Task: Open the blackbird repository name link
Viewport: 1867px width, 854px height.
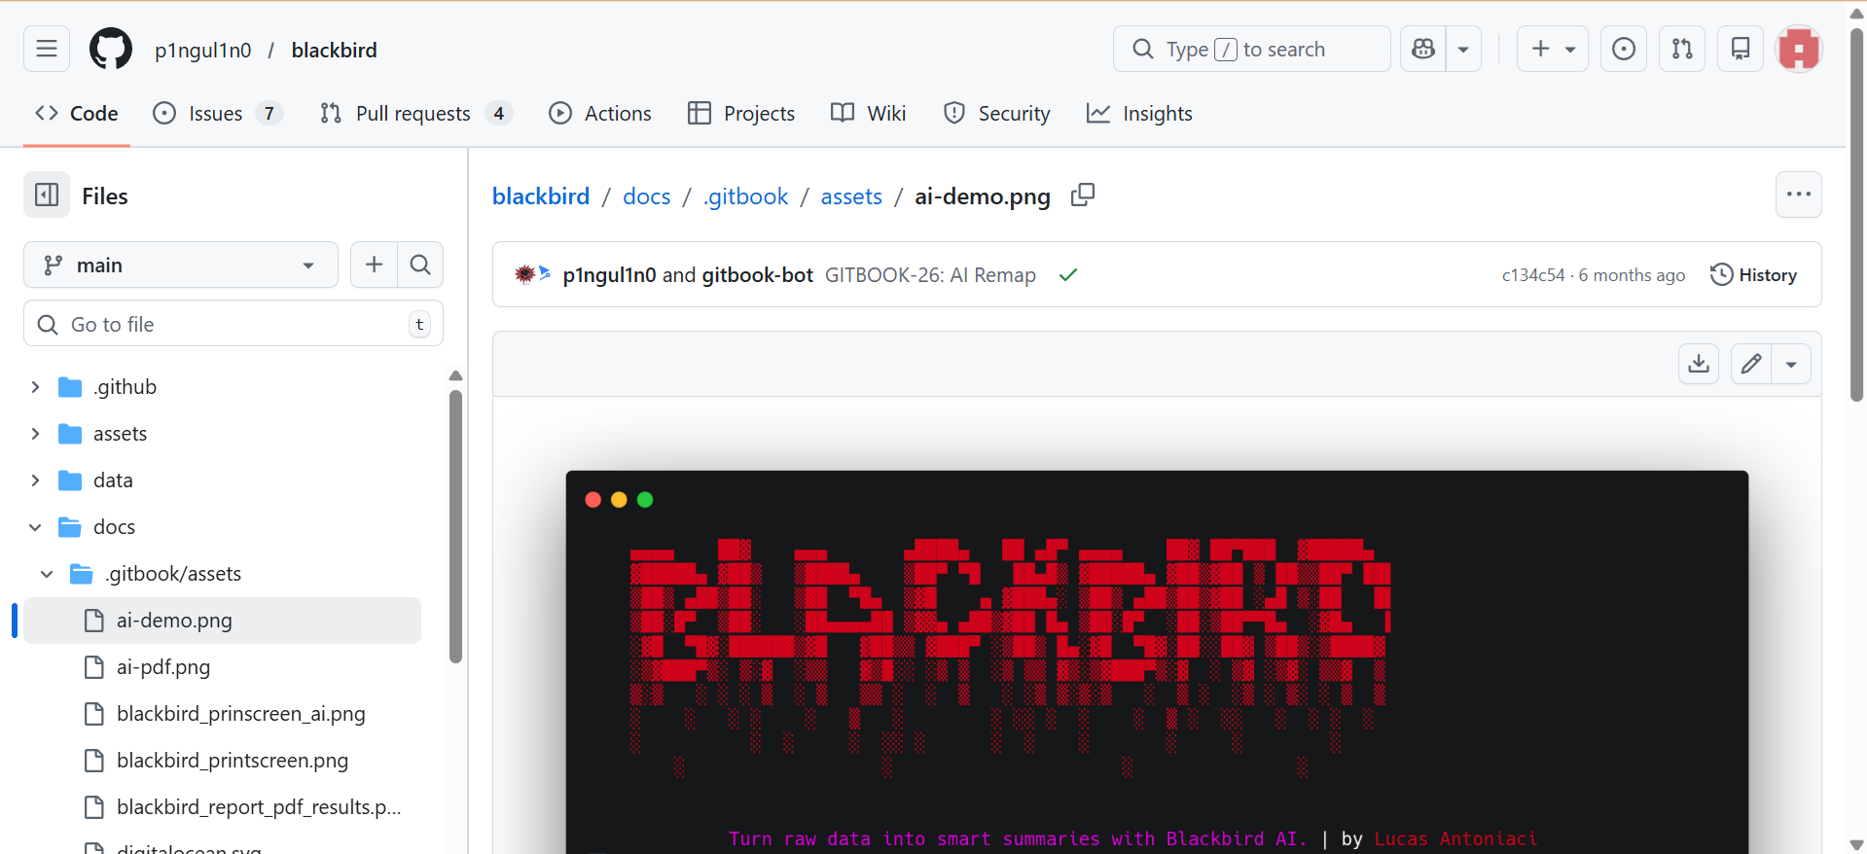Action: 334,50
